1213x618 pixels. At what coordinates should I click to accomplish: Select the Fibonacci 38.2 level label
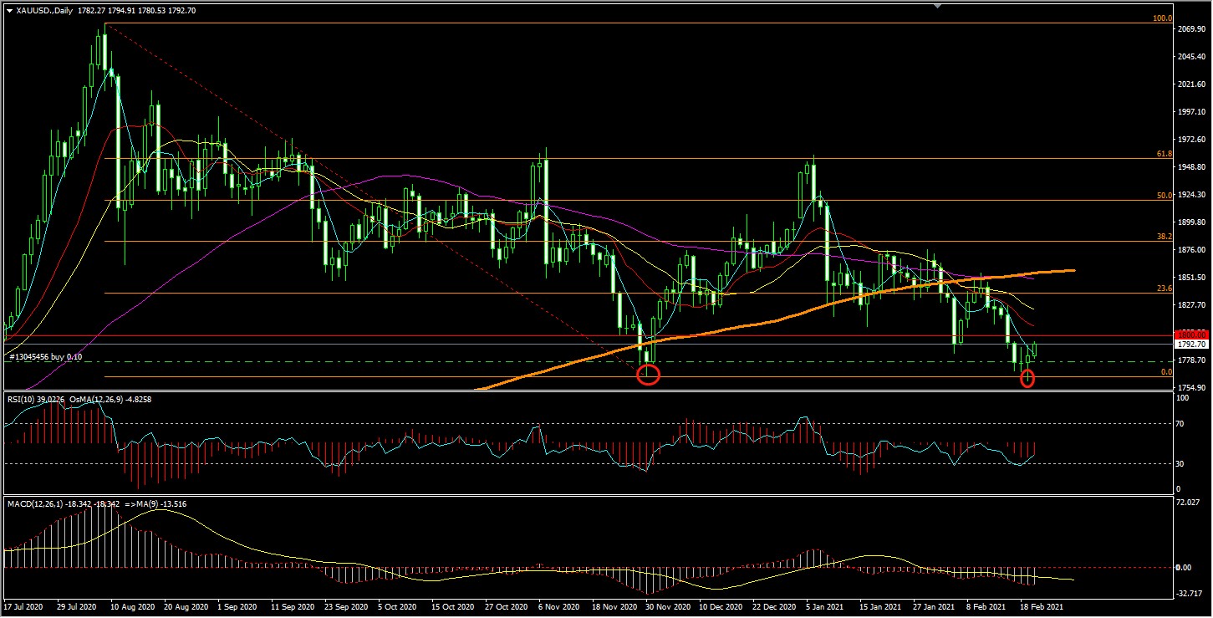(1164, 237)
